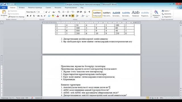The image size is (182, 102).
Task: Switch to Print Layout view in the status bar
Action: [148, 98]
